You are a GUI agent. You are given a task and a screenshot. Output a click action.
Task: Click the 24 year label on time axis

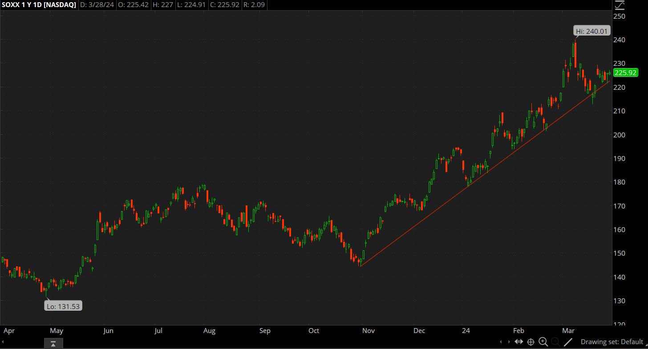click(466, 331)
